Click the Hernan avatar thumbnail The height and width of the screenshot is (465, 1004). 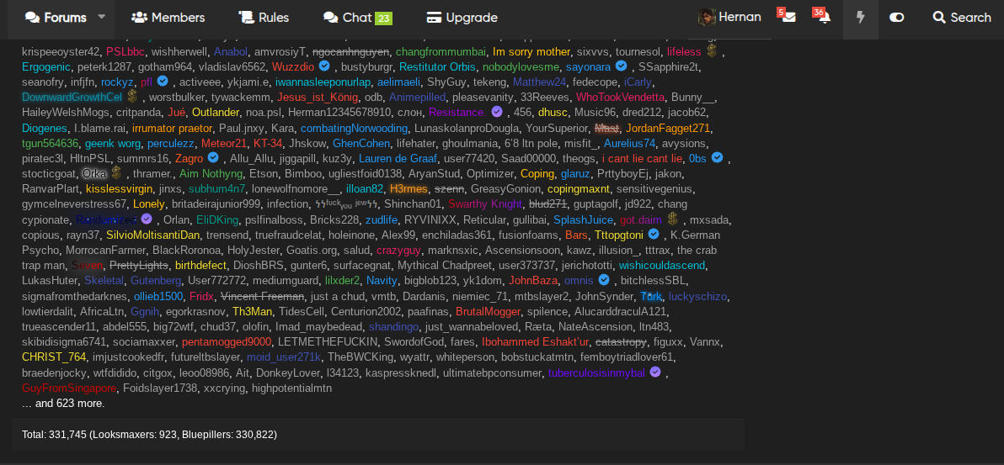pos(707,18)
